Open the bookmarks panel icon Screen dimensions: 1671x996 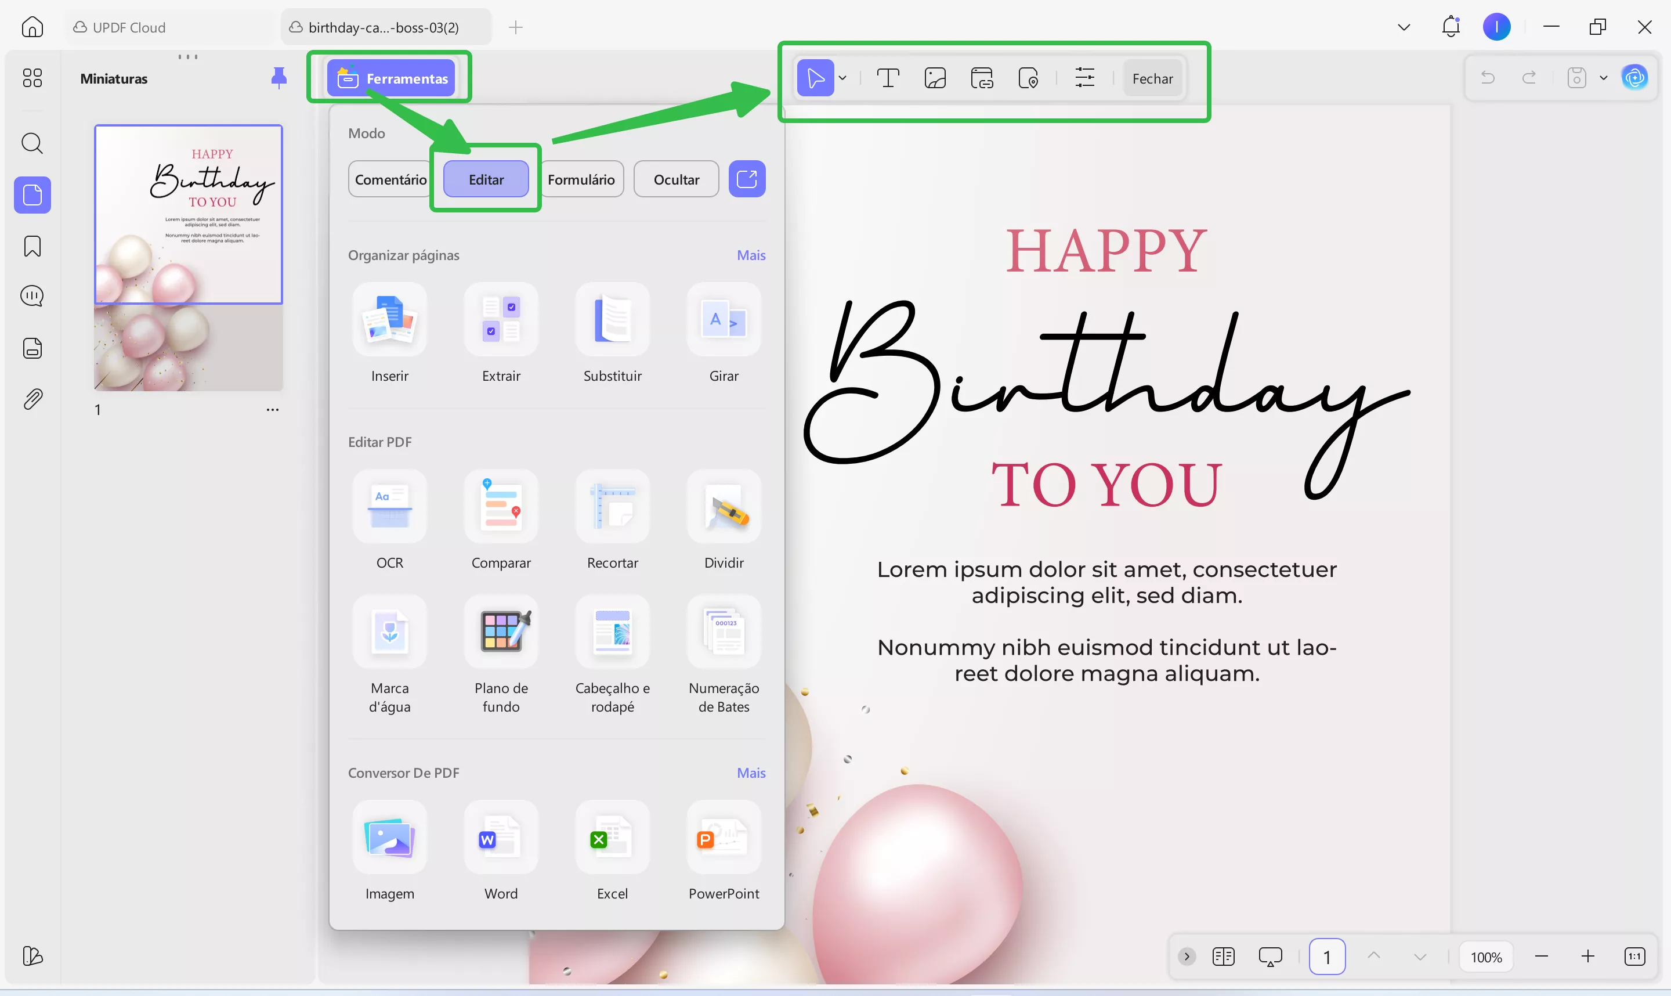coord(32,246)
